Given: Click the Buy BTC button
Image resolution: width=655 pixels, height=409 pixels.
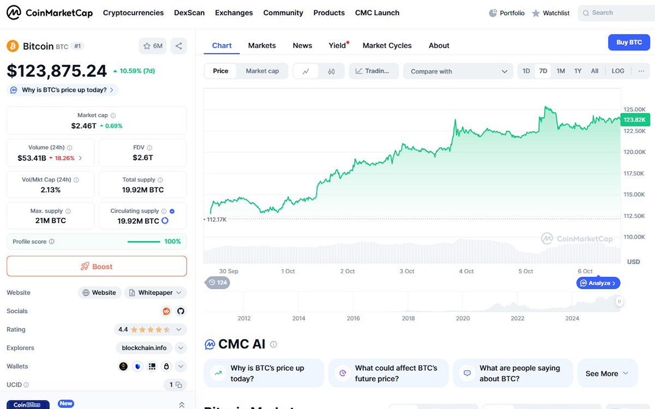Looking at the screenshot, I should click(629, 42).
